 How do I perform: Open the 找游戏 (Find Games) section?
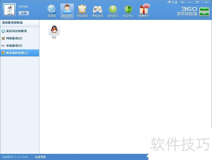pyautogui.click(x=52, y=11)
